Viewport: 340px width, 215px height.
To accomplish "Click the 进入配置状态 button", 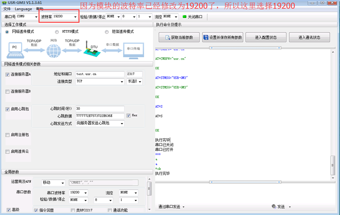I will pos(266,37).
